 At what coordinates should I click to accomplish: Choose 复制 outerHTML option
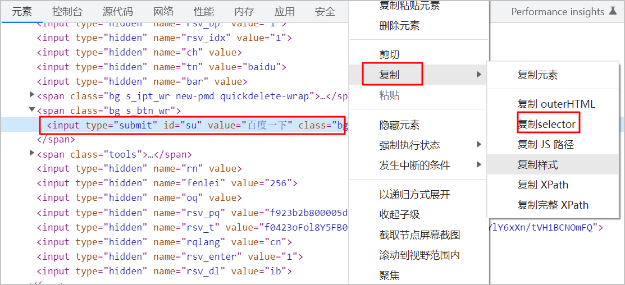click(x=555, y=104)
